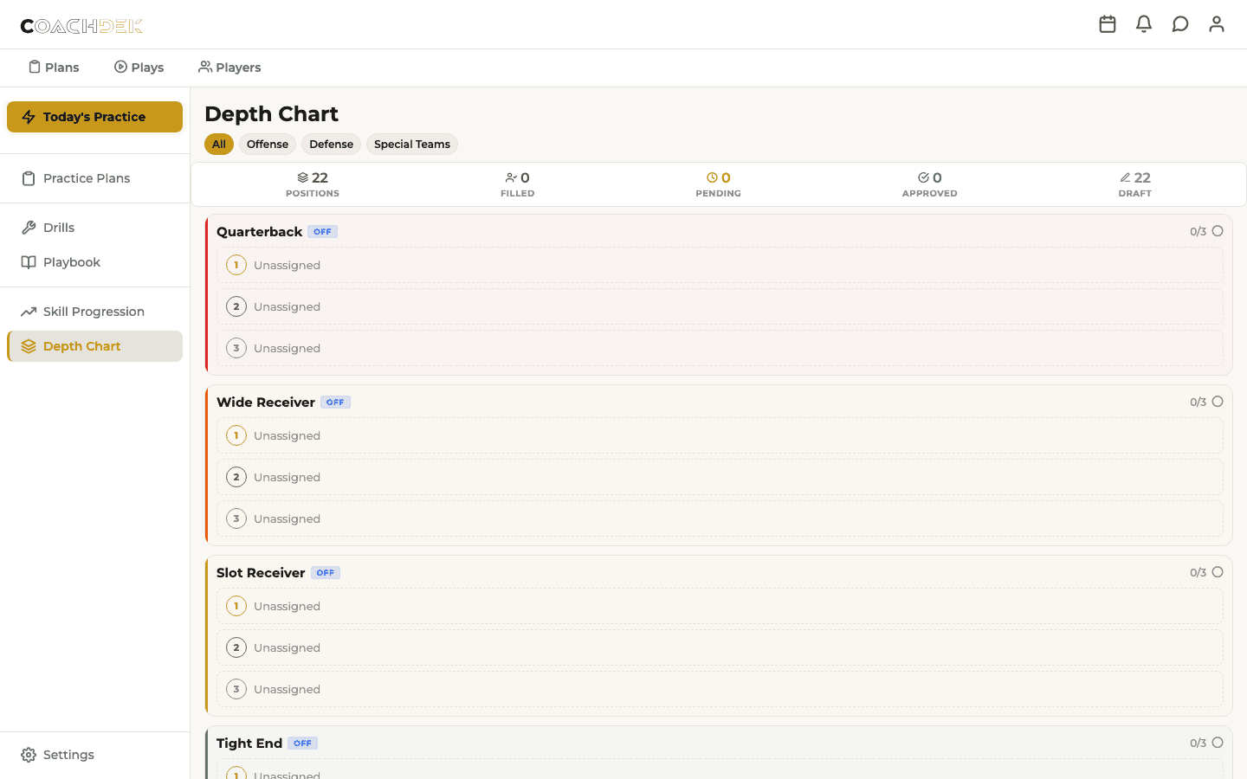This screenshot has width=1247, height=779.
Task: Select the Drills wrench icon in sidebar
Action: point(27,227)
